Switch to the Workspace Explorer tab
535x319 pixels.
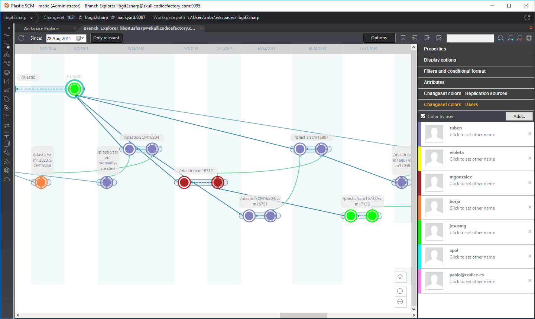click(x=41, y=29)
